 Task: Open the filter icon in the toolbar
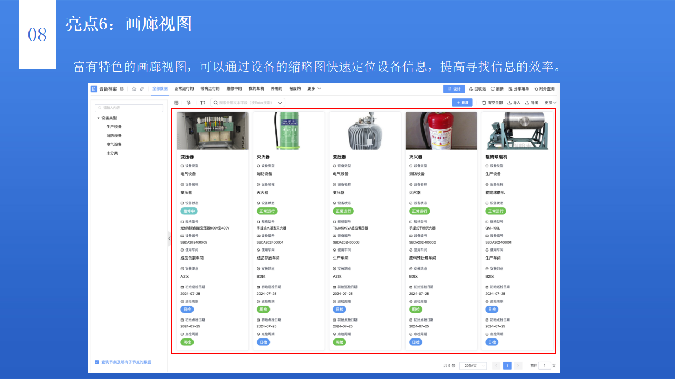pos(188,103)
